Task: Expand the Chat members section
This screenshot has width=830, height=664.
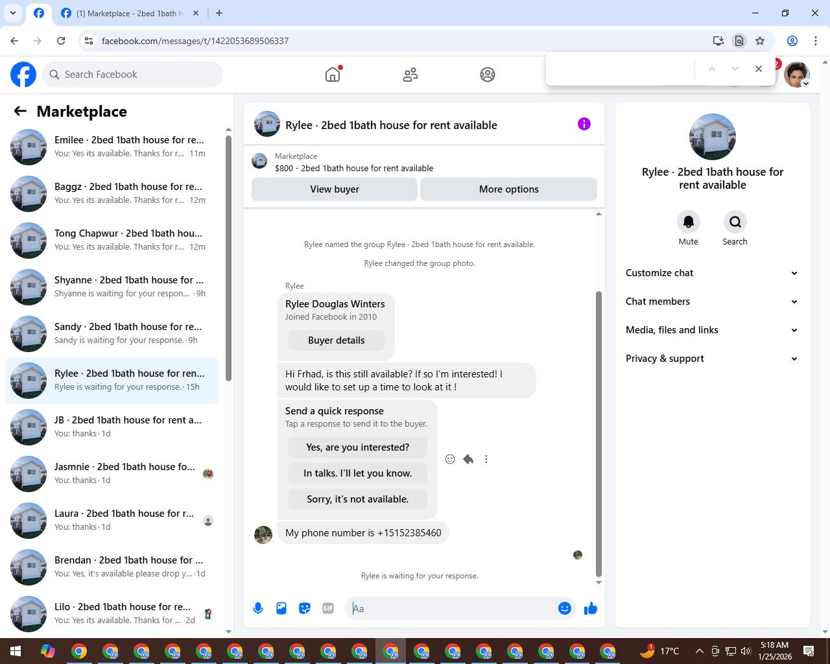Action: tap(713, 302)
